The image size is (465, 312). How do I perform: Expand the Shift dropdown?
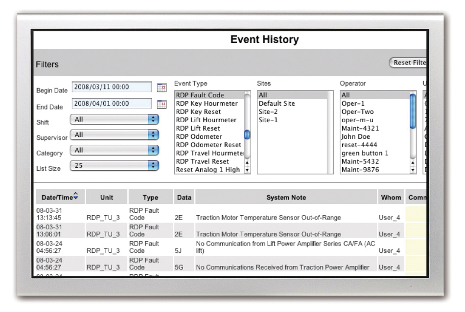pos(154,120)
